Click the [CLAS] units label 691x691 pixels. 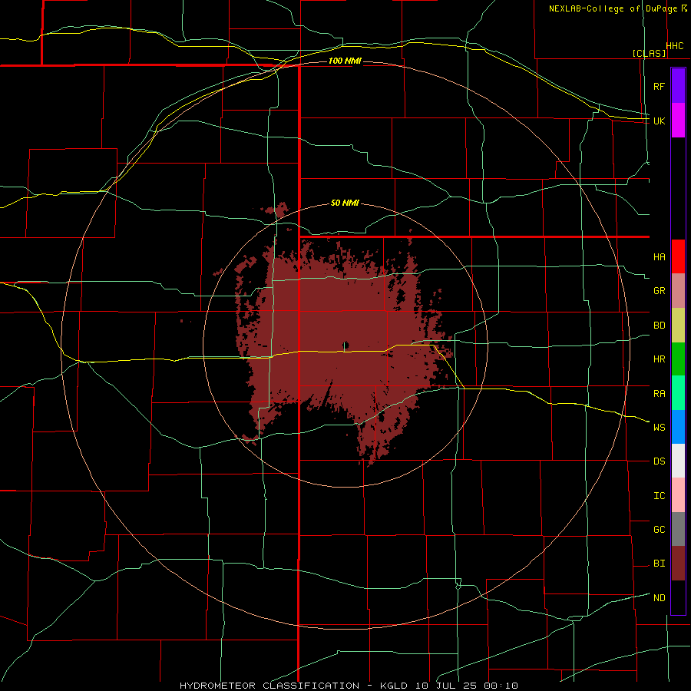(649, 54)
